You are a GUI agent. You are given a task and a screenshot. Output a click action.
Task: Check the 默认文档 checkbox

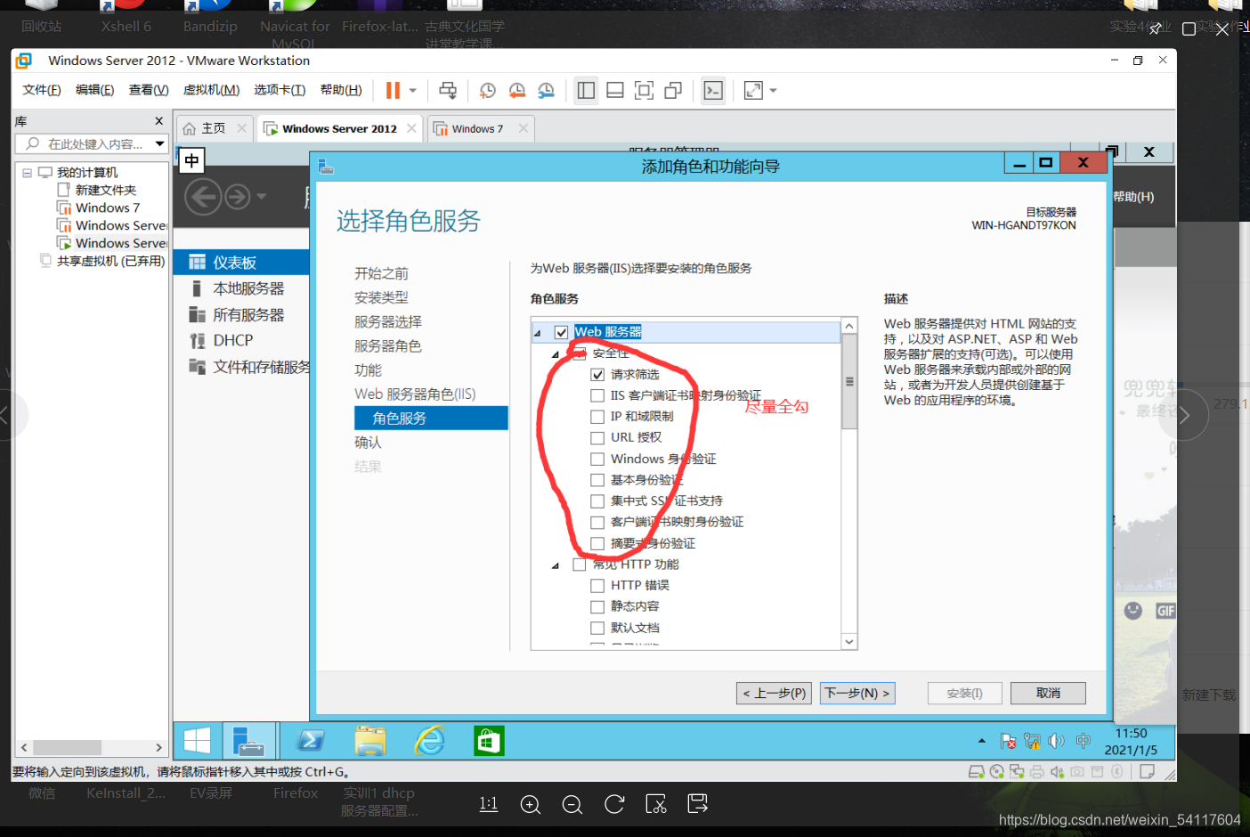pos(597,628)
